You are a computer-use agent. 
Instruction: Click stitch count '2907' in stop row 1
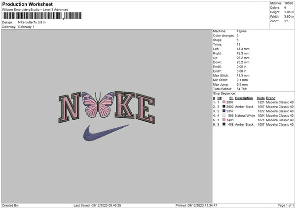pyautogui.click(x=230, y=102)
